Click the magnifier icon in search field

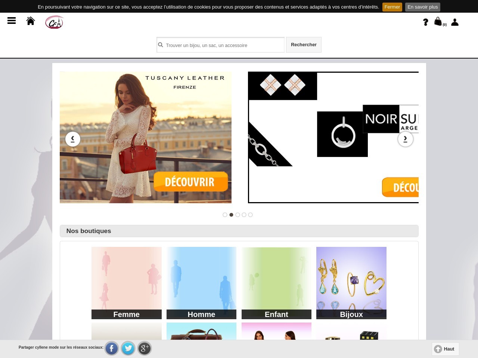(161, 45)
